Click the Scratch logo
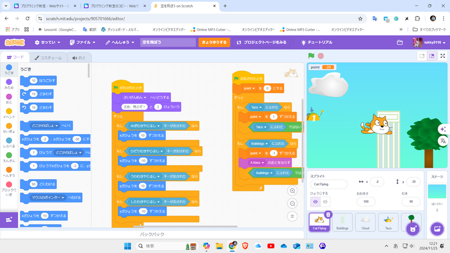This screenshot has height=253, width=450. click(x=15, y=42)
